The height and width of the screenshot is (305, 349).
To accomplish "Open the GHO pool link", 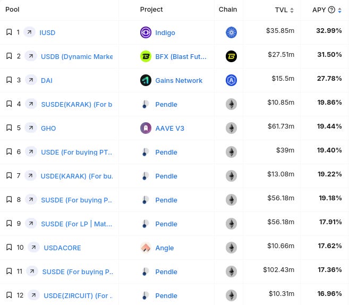I will click(x=48, y=128).
